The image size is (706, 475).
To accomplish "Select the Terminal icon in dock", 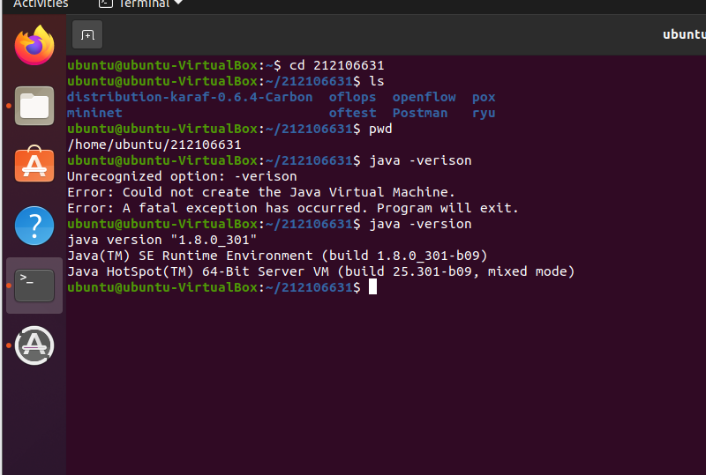I will [x=34, y=286].
